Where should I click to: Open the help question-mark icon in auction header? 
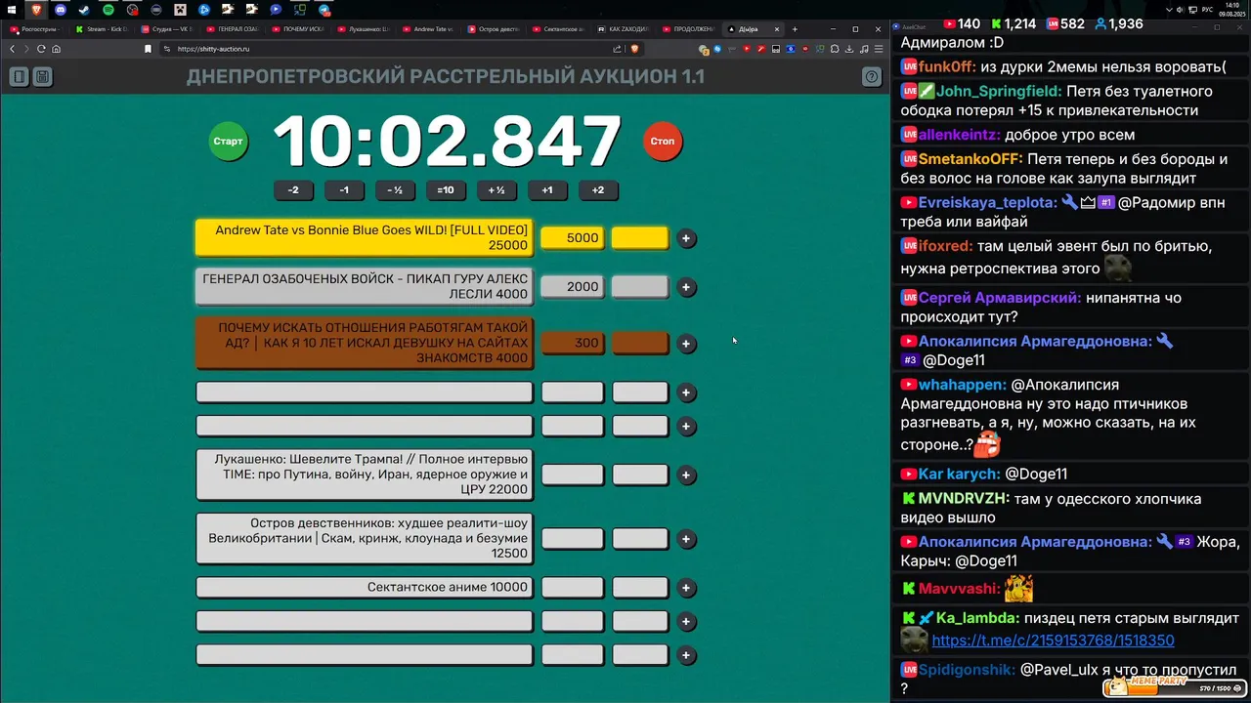tap(871, 76)
